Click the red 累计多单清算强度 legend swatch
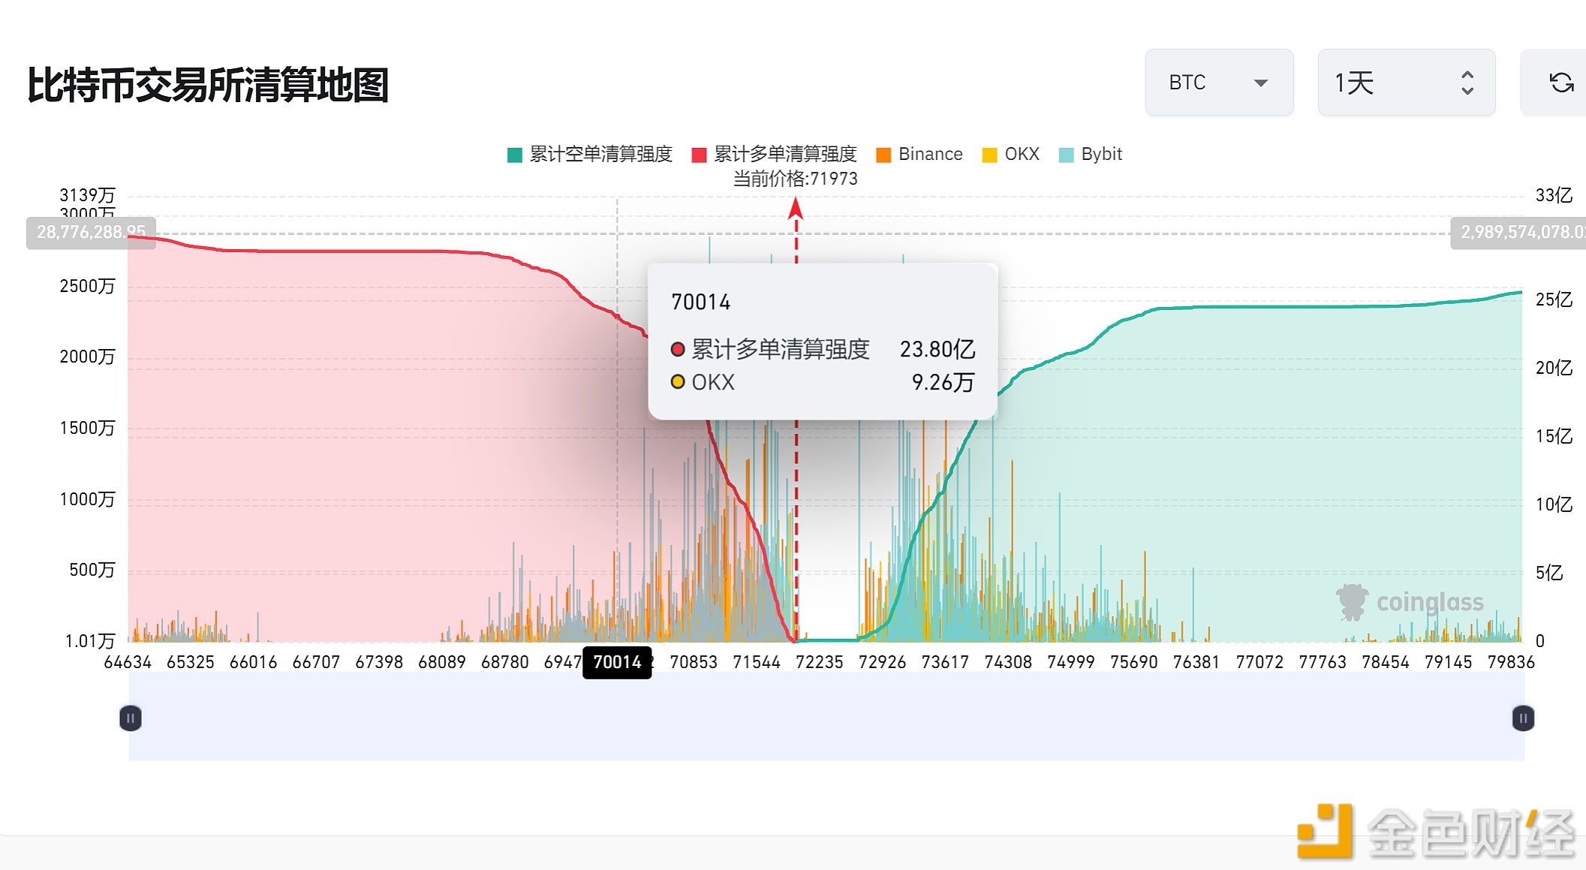 (699, 155)
